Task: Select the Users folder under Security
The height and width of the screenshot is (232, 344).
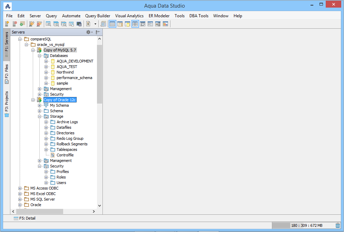Action: click(x=61, y=183)
